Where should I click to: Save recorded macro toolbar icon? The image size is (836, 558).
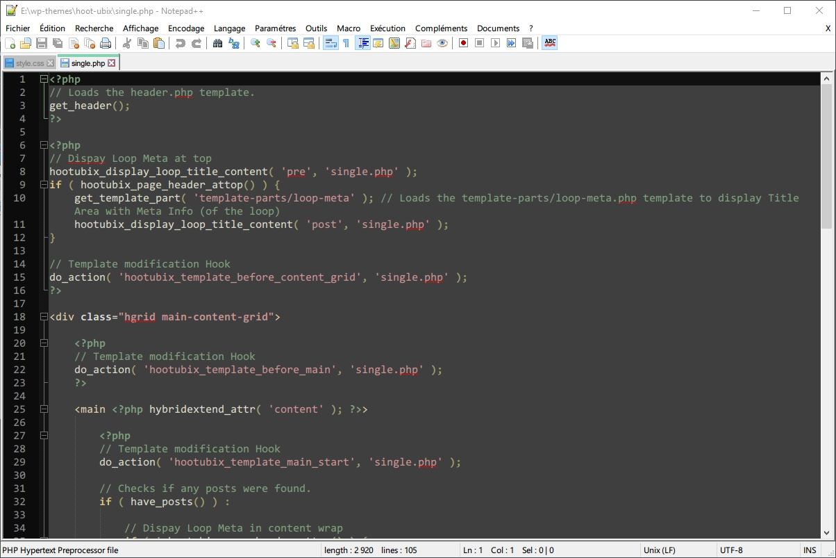click(x=527, y=43)
